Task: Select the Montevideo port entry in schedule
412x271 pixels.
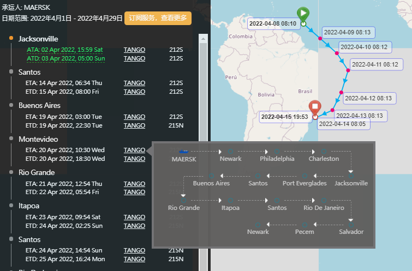Action: (38, 139)
